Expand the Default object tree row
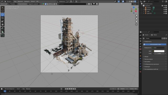Viewport: 168px width, 95px height. coord(144,9)
